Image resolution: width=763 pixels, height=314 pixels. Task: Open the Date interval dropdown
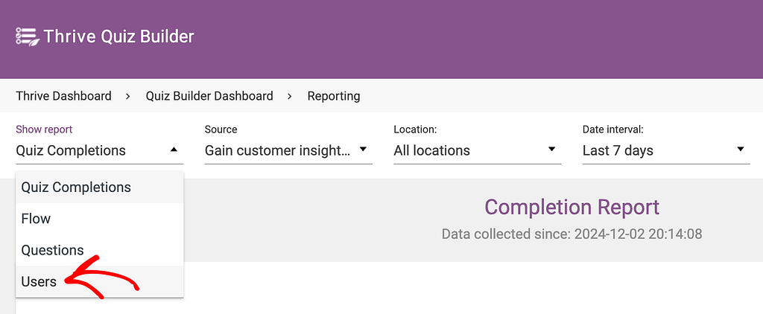(x=666, y=151)
